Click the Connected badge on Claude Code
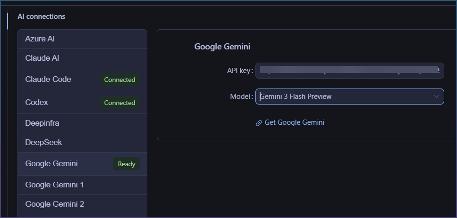The image size is (457, 218). pyautogui.click(x=119, y=80)
